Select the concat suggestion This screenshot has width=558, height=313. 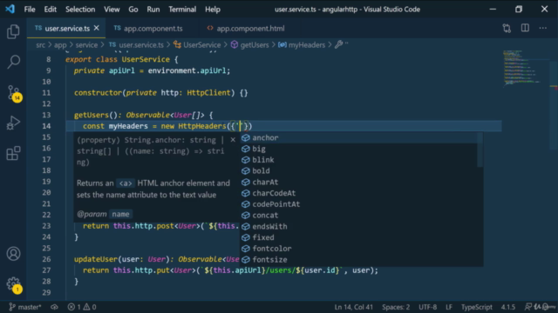(358, 215)
